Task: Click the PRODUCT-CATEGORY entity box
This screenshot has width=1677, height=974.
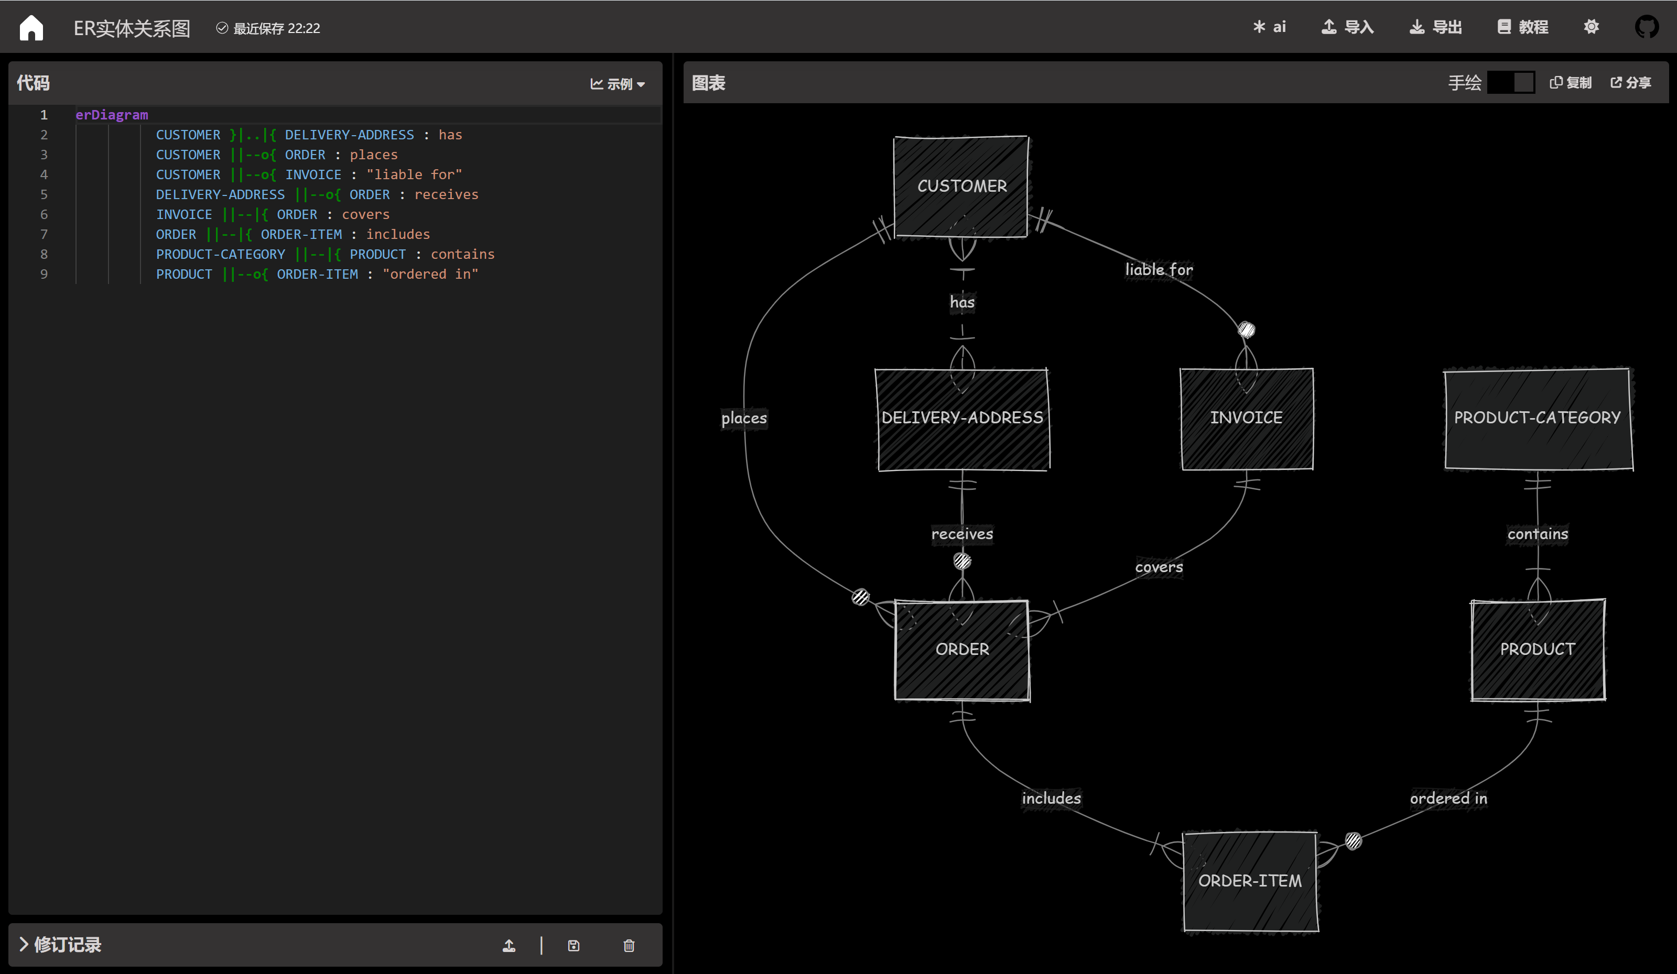Action: (1537, 418)
